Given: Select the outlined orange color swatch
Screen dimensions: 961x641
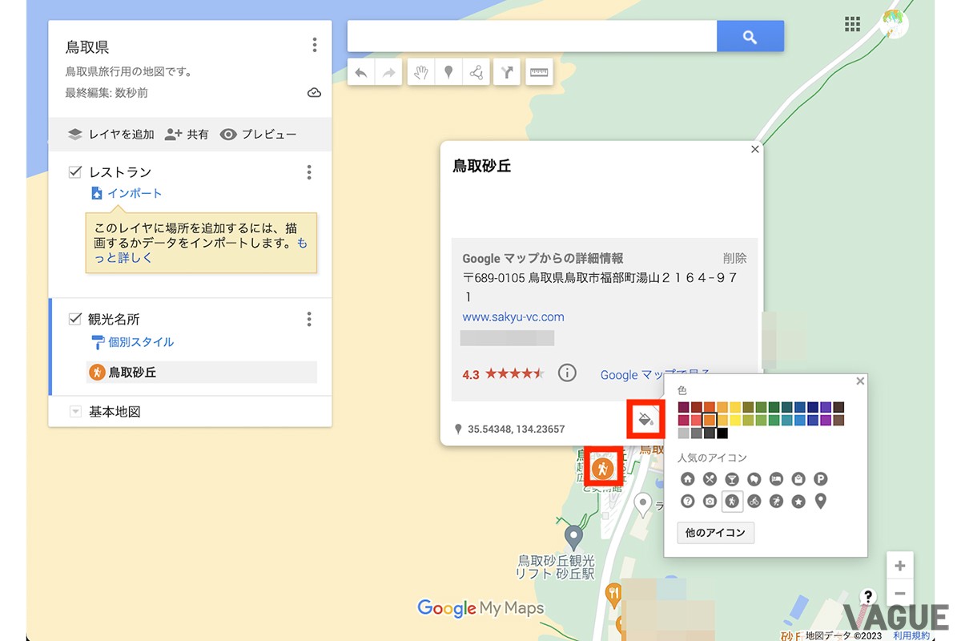Looking at the screenshot, I should pos(710,420).
